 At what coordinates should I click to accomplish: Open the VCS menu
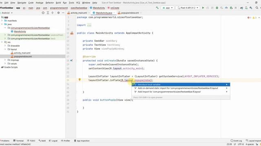[x=78, y=3]
